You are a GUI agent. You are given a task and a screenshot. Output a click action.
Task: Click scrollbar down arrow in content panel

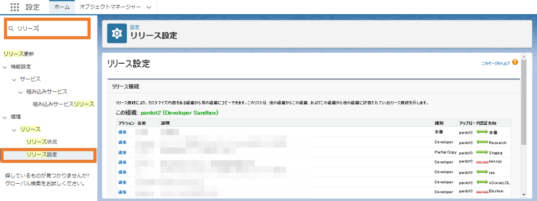point(523,194)
